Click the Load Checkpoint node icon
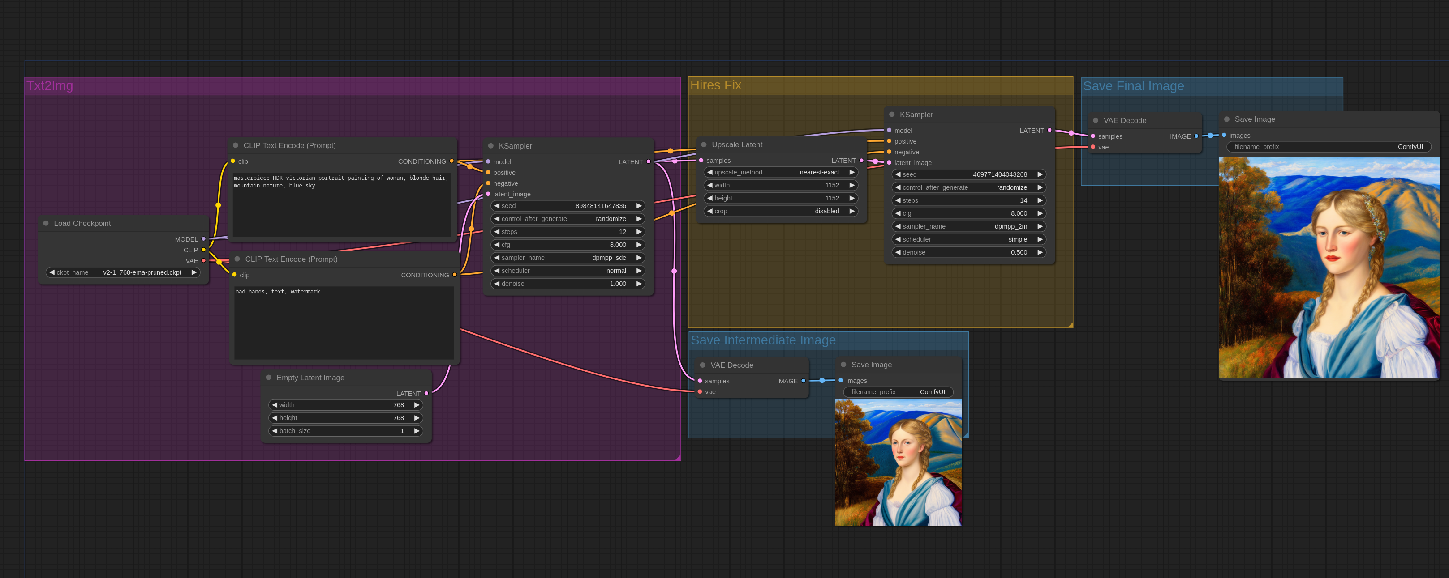The width and height of the screenshot is (1449, 578). tap(45, 222)
